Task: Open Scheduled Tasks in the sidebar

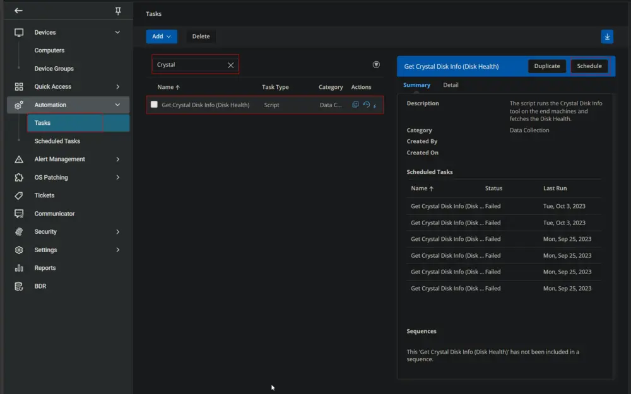Action: click(x=57, y=141)
